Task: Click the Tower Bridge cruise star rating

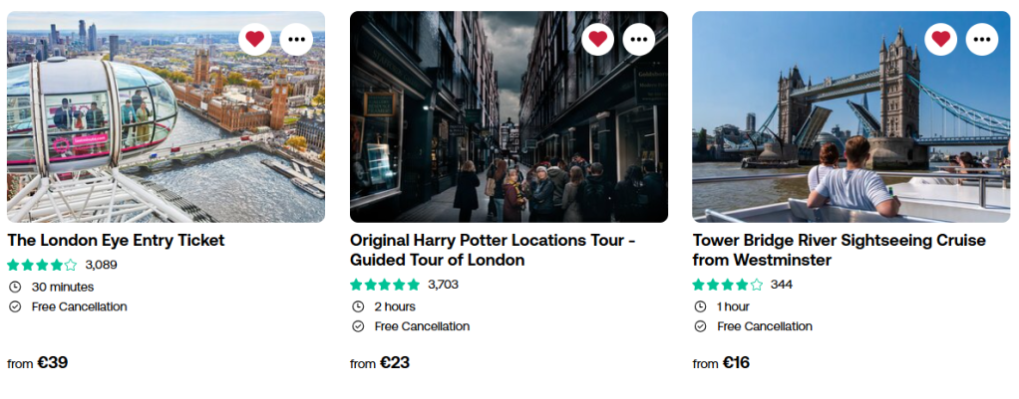Action: click(x=728, y=285)
